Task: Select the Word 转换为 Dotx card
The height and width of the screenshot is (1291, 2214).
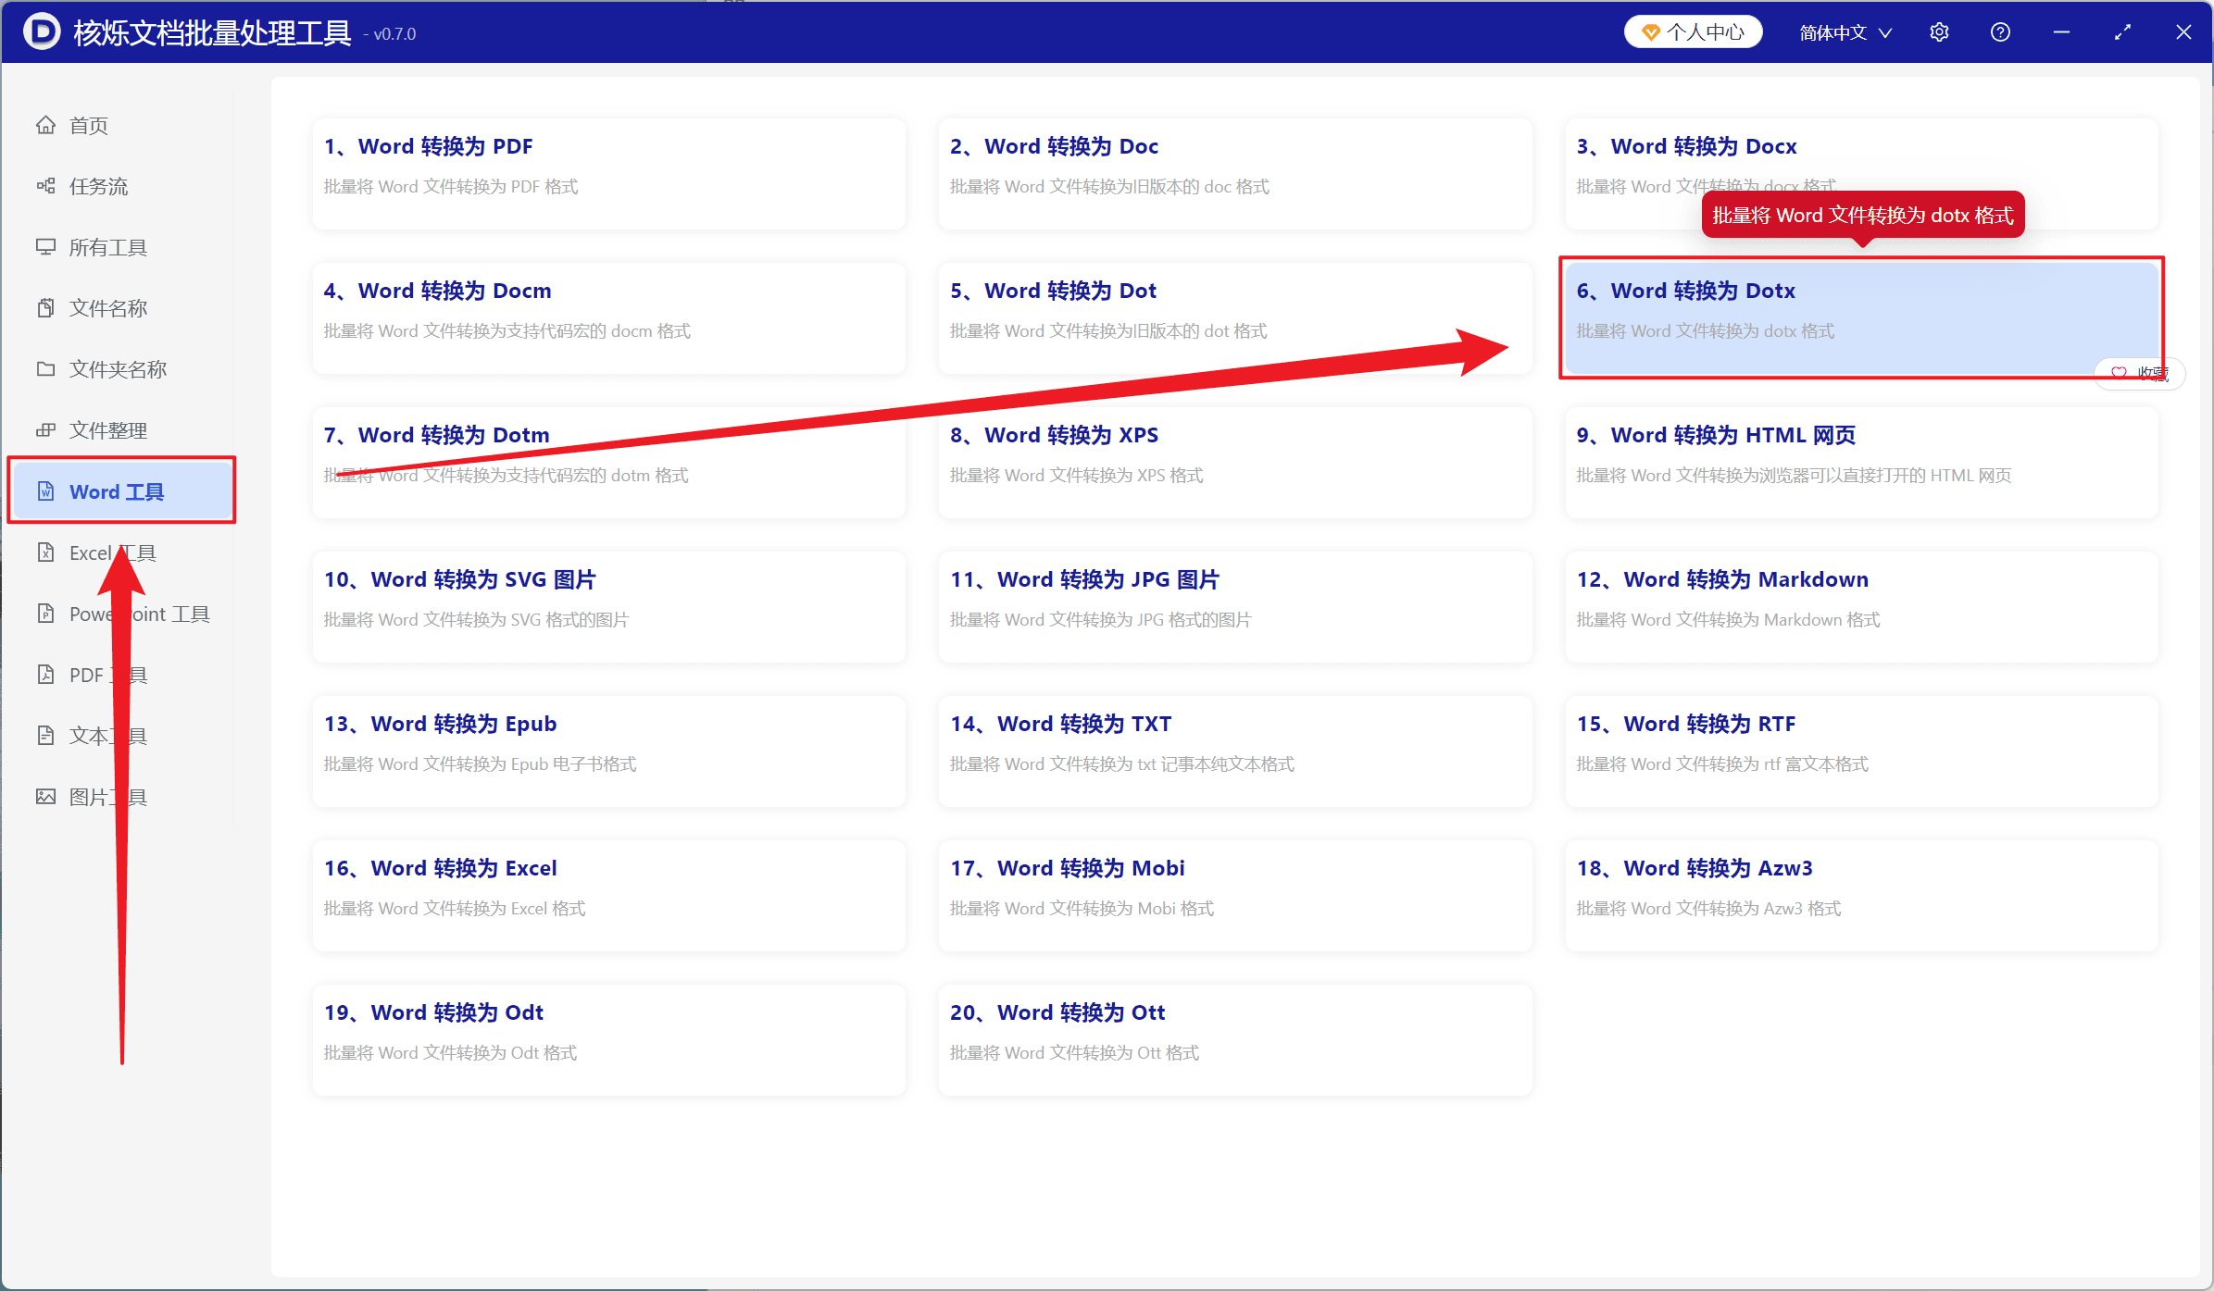Action: 1861,317
